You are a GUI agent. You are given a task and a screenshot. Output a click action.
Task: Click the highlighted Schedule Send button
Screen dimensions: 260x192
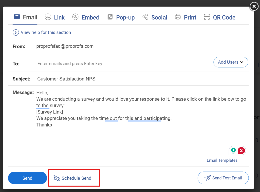[x=74, y=178]
